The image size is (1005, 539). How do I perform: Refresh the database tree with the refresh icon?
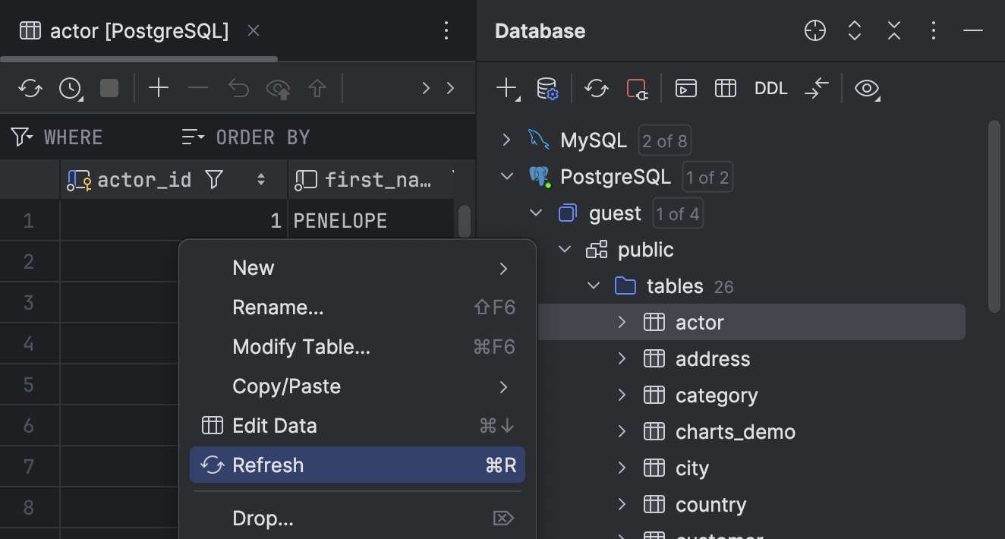[597, 88]
